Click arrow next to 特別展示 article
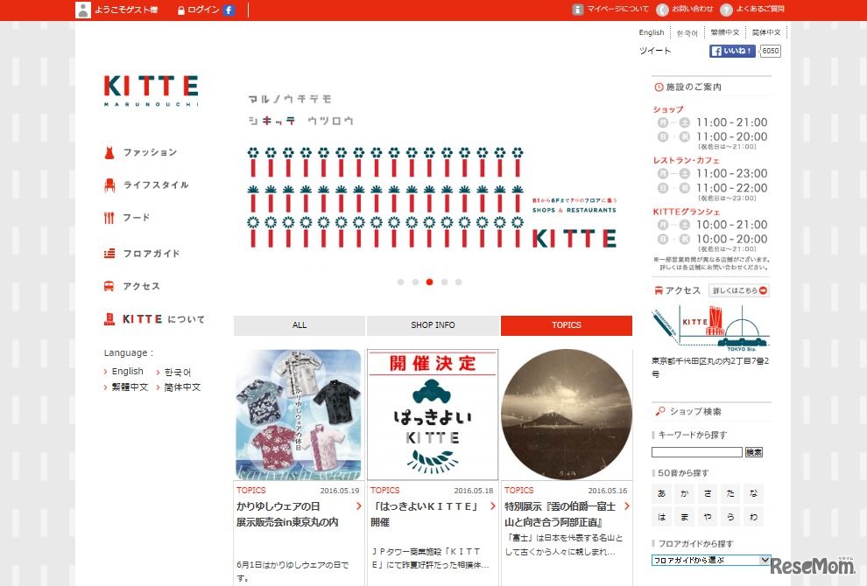The height and width of the screenshot is (586, 867). pyautogui.click(x=626, y=506)
